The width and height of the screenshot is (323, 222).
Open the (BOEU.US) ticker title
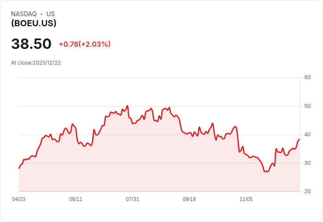[x=34, y=23]
